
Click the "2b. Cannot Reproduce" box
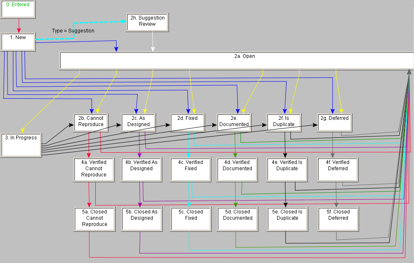pos(91,122)
